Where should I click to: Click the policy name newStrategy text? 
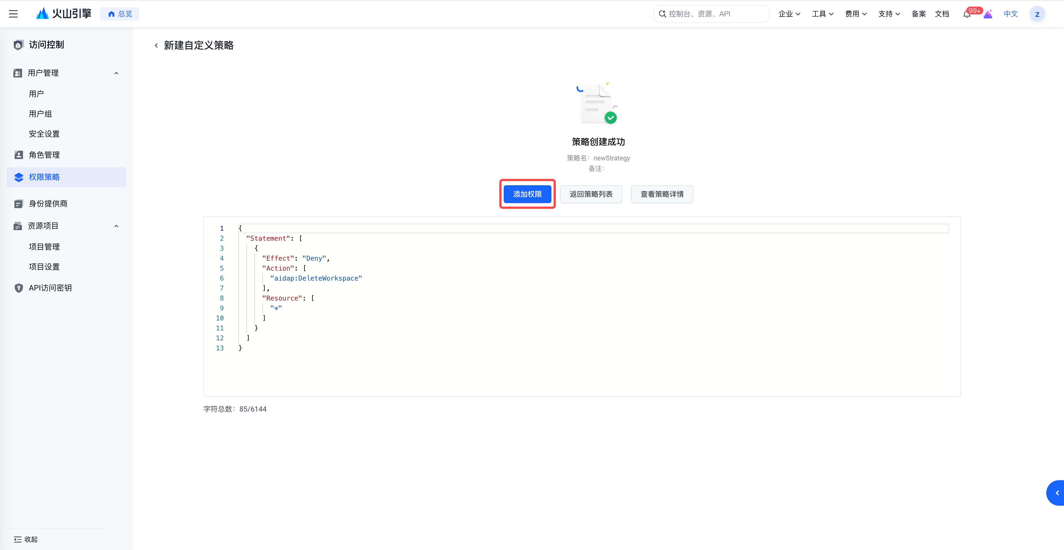coord(611,158)
